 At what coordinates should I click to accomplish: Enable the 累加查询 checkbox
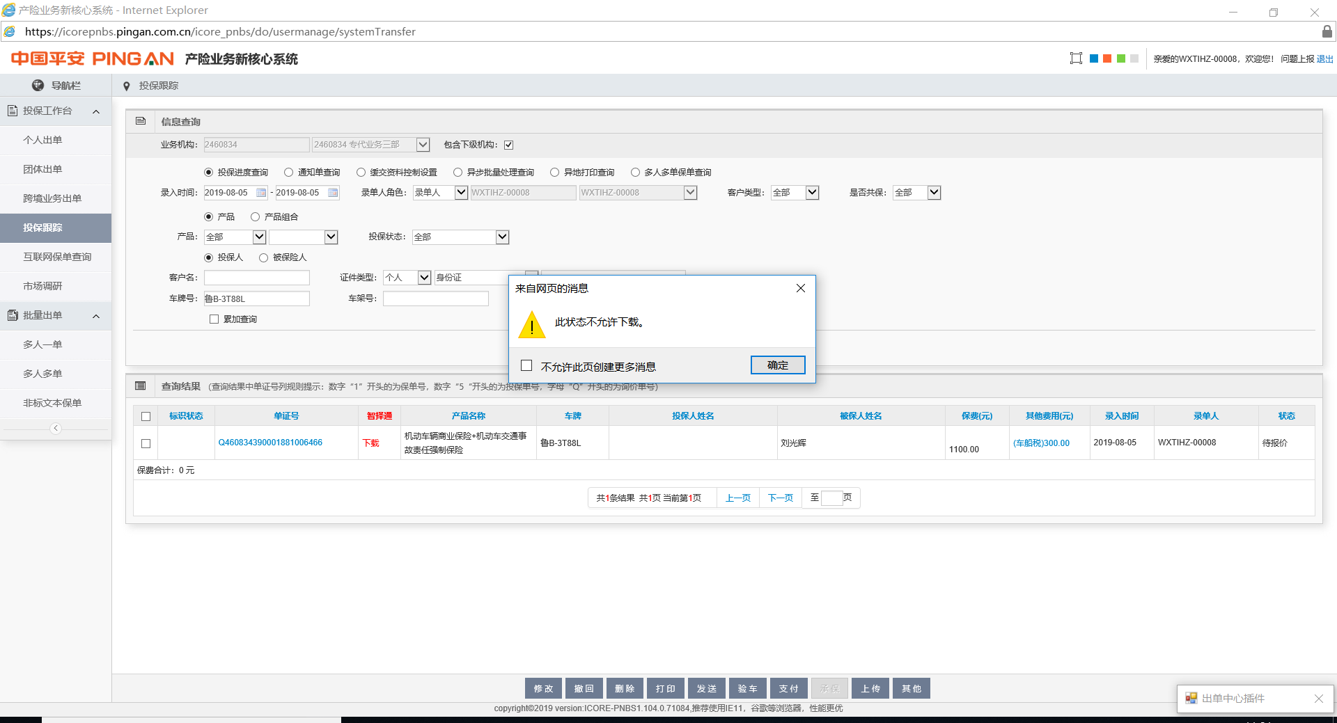tap(214, 319)
